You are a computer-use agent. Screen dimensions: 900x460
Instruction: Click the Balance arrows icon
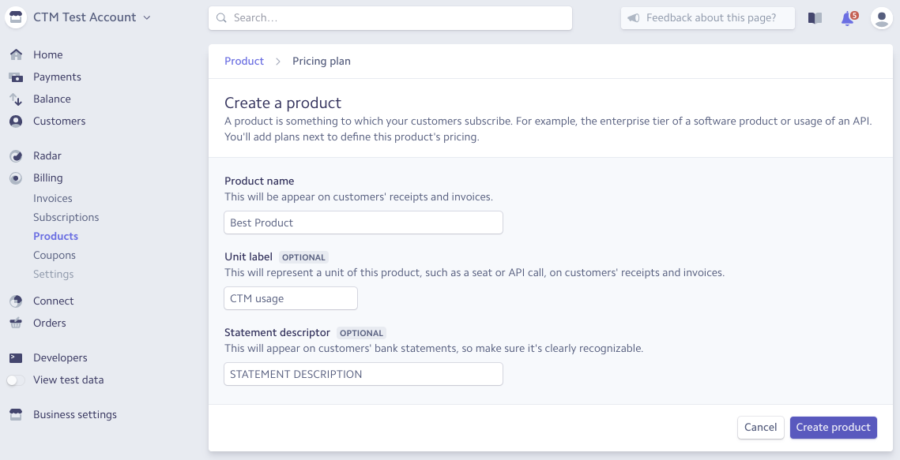click(16, 99)
